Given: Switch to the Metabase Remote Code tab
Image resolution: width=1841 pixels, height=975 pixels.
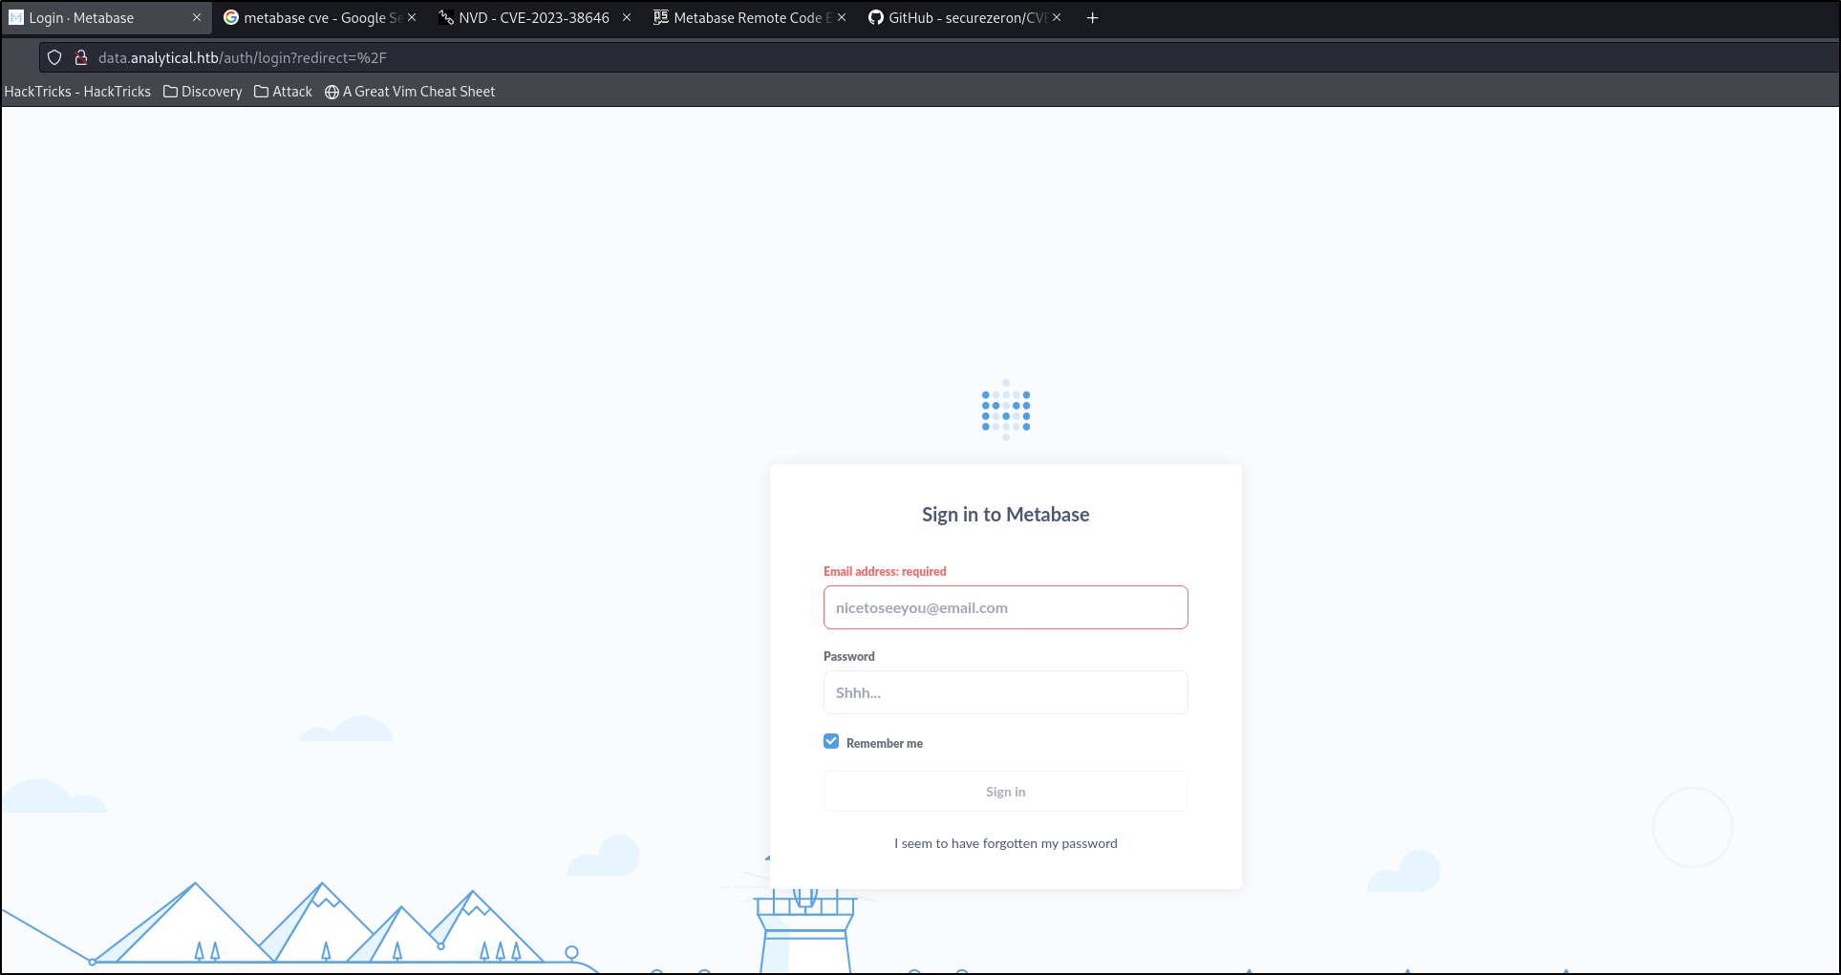Looking at the screenshot, I should [751, 18].
